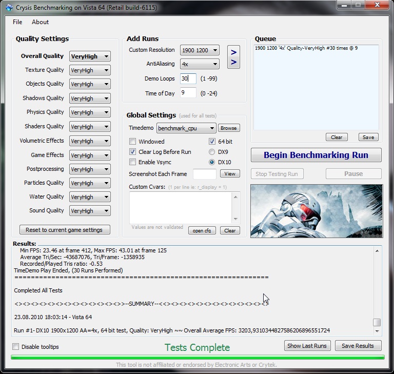Click the 'Tests Complete' status text
The image size is (394, 374).
(197, 347)
